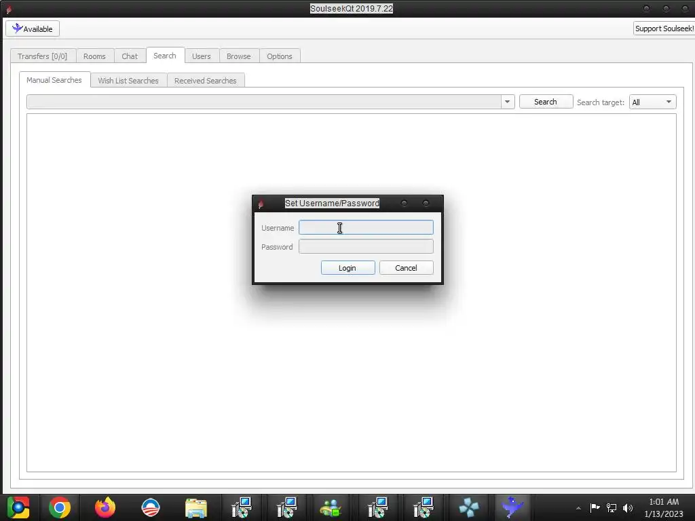Open the Search target All dropdown

coord(652,102)
